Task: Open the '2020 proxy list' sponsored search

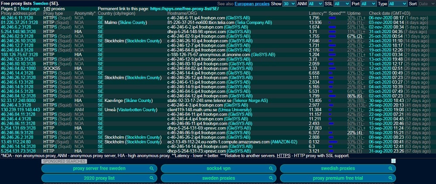Action: [x=99, y=178]
